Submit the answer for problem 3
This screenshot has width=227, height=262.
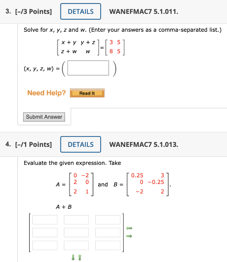(x=44, y=117)
